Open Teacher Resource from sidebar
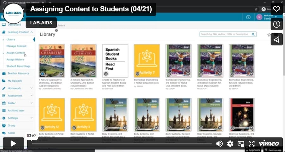Viewport: 285px width, 152px height. tap(18, 73)
